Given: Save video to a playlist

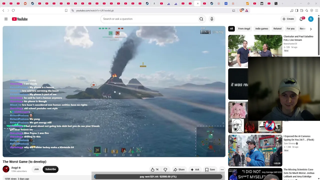Looking at the screenshot, I should click(x=210, y=169).
